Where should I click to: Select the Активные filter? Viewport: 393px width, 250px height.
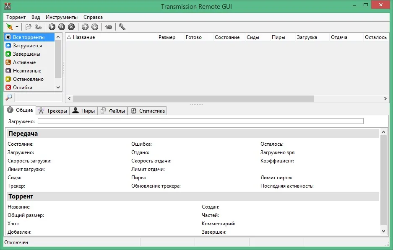tap(29, 62)
